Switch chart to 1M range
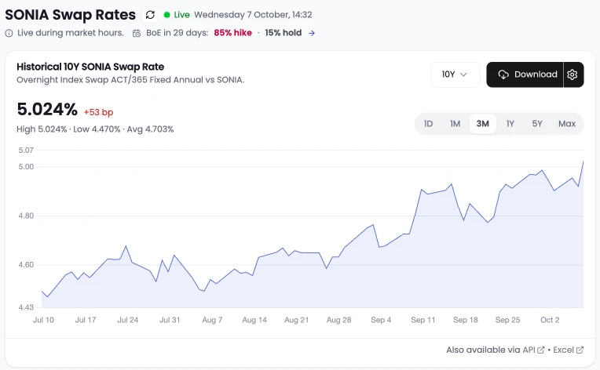Image resolution: width=600 pixels, height=370 pixels. tap(455, 124)
